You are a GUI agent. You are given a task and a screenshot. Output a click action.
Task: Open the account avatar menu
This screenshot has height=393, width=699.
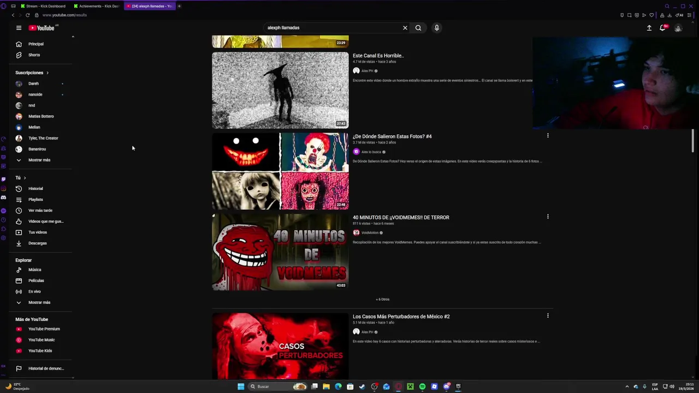click(678, 28)
